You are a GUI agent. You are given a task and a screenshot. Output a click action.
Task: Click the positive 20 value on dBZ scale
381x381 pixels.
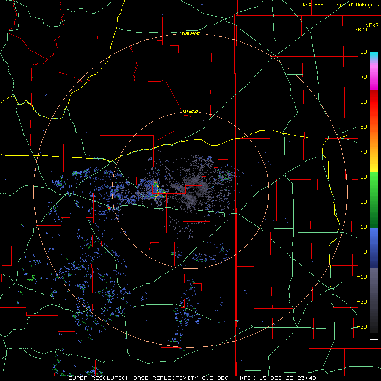364,202
